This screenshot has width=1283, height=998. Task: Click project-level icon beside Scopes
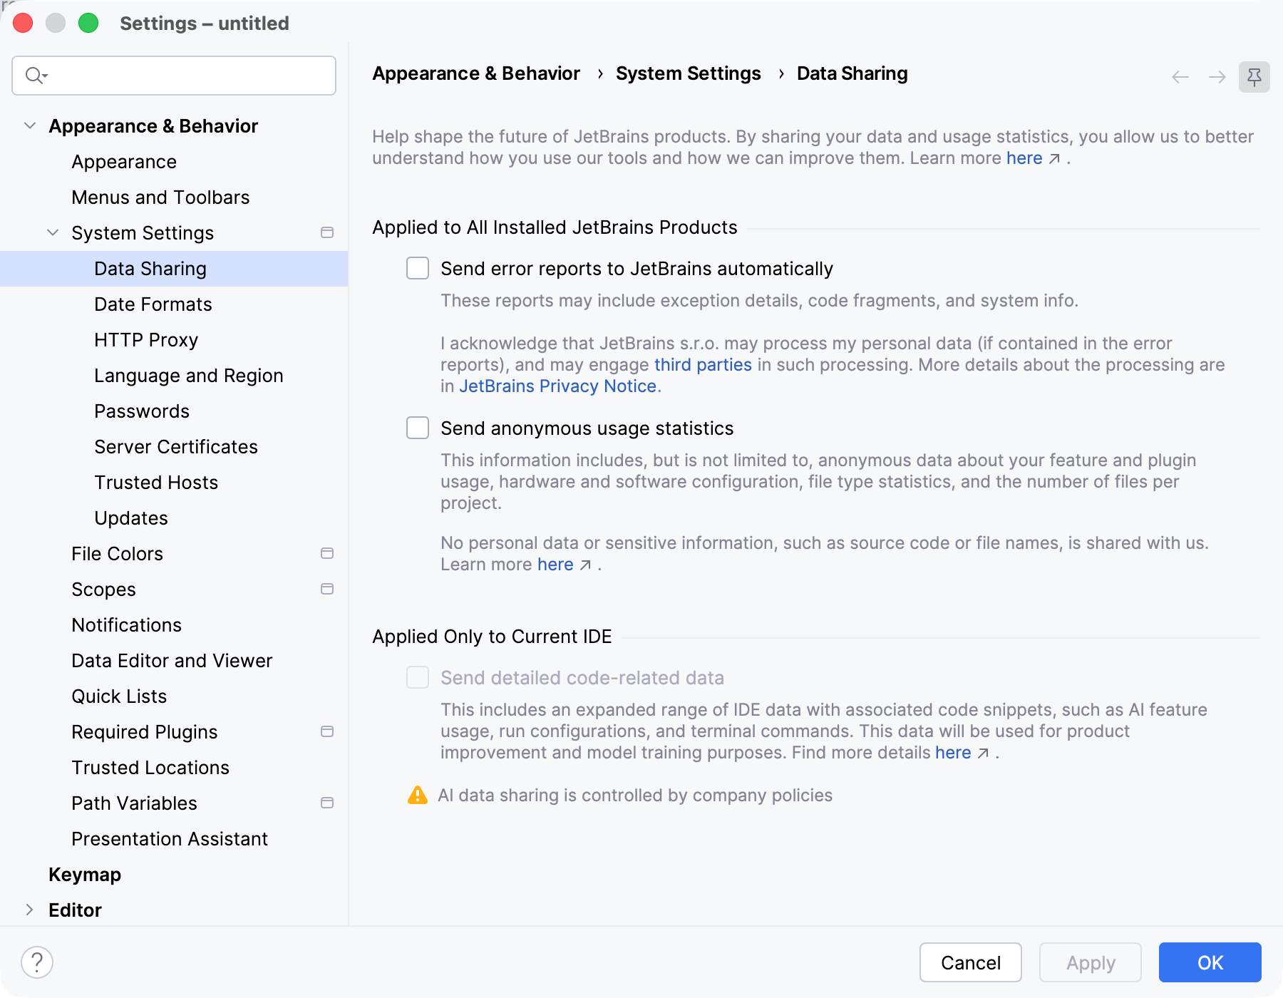(327, 589)
